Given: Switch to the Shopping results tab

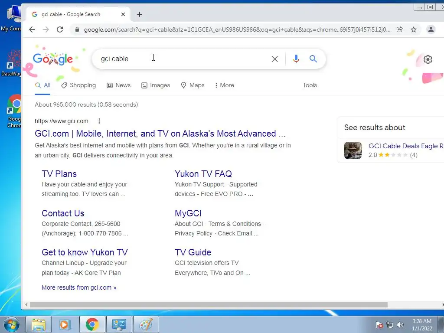Looking at the screenshot, I should (x=78, y=85).
